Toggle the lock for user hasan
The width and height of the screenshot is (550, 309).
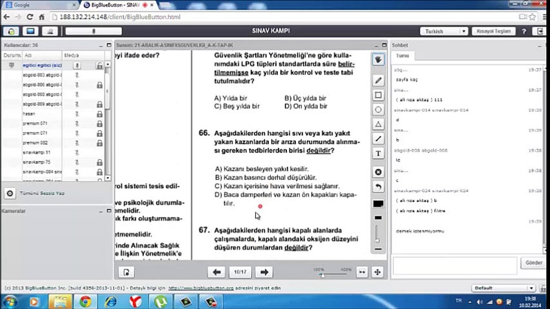(100, 114)
